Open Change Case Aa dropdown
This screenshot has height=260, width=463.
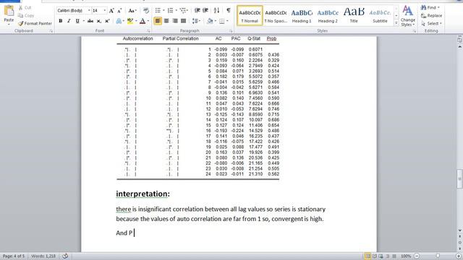click(132, 11)
